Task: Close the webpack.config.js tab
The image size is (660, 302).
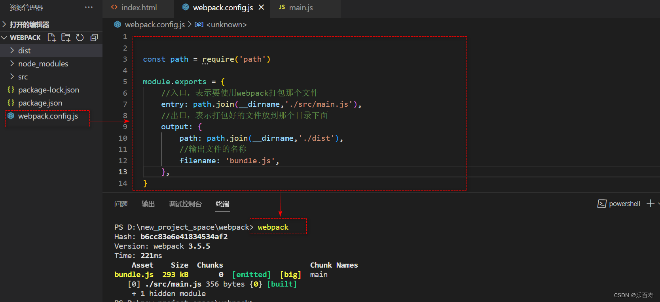Action: (x=261, y=8)
